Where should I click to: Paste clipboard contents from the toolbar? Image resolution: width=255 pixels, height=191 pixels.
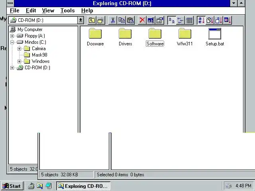130,20
